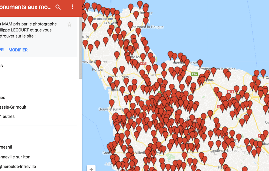
Task: Select the 'essis-Grimoult' list item
Action: click(x=13, y=107)
